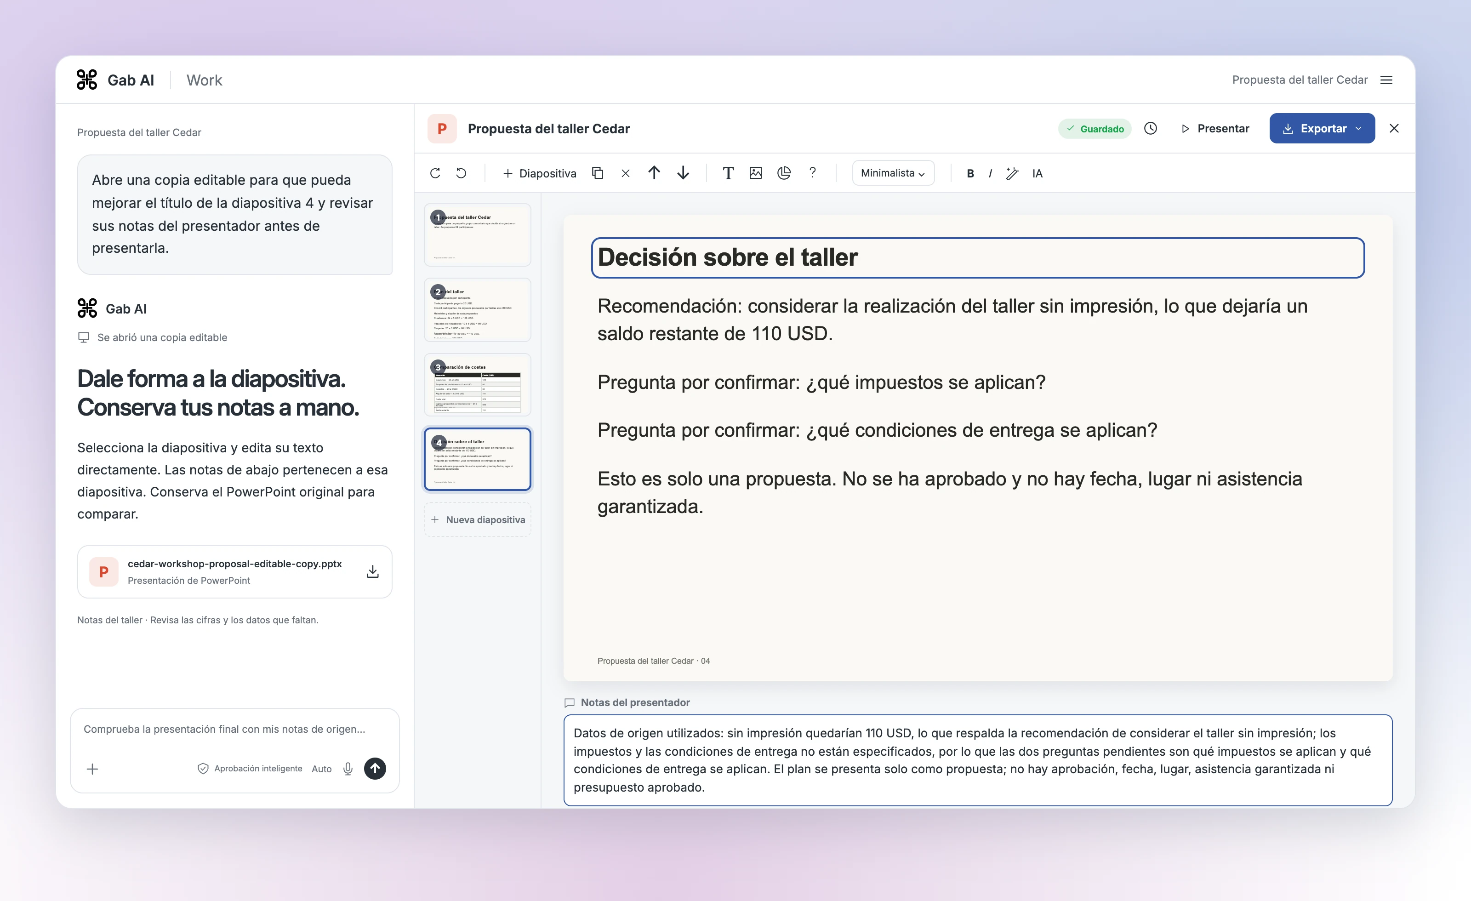The image size is (1471, 901).
Task: Click the sidebar 'Propuesta del taller Cedar' conversation label
Action: point(139,132)
